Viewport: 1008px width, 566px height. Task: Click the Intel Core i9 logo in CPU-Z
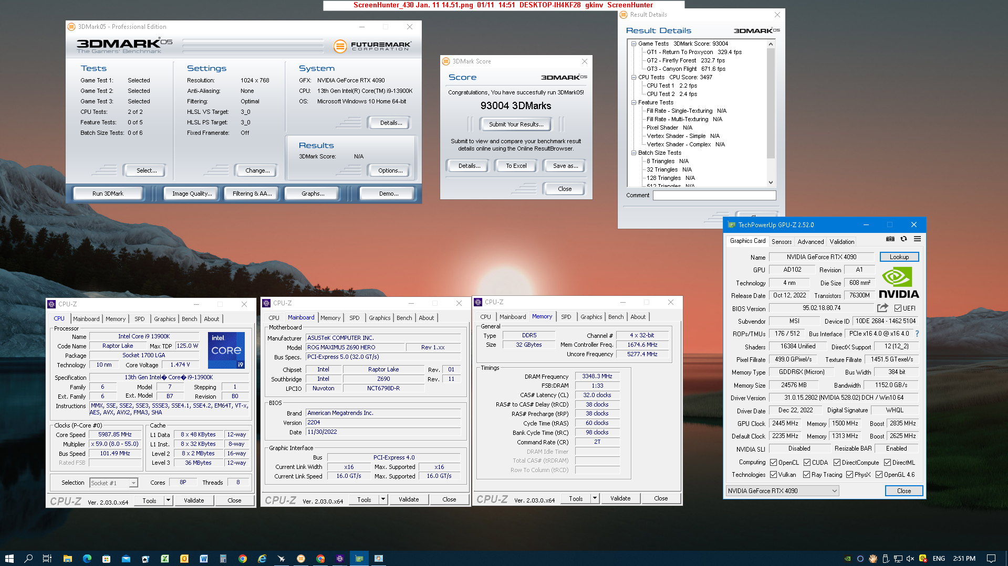[x=226, y=350]
